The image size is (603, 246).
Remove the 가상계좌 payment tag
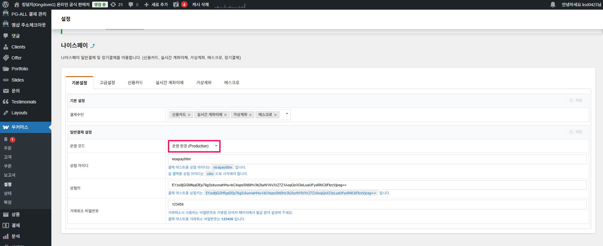[x=250, y=115]
